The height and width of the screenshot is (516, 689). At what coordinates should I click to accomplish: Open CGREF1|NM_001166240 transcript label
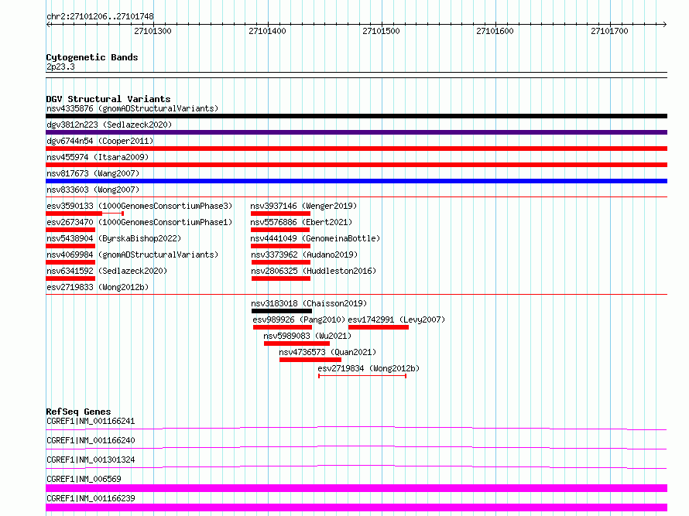[91, 440]
